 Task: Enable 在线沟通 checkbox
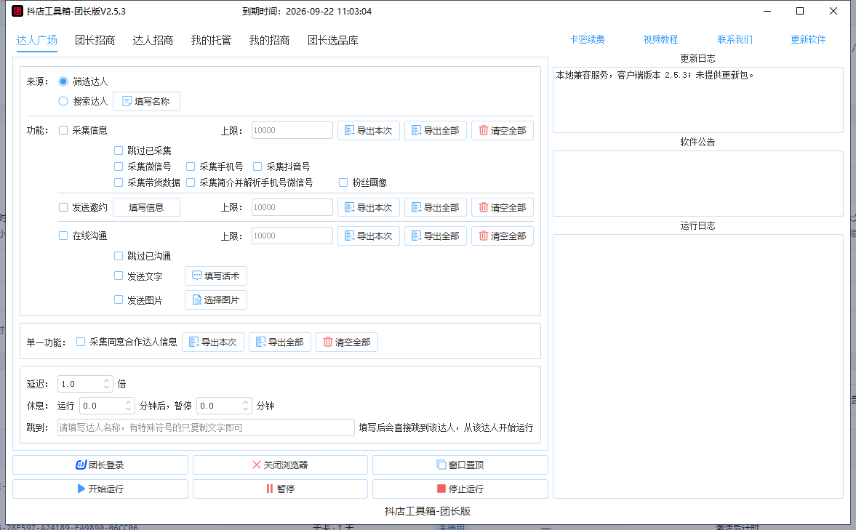pyautogui.click(x=63, y=236)
